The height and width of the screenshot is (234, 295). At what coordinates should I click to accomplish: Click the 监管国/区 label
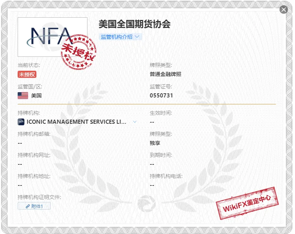tap(30, 87)
